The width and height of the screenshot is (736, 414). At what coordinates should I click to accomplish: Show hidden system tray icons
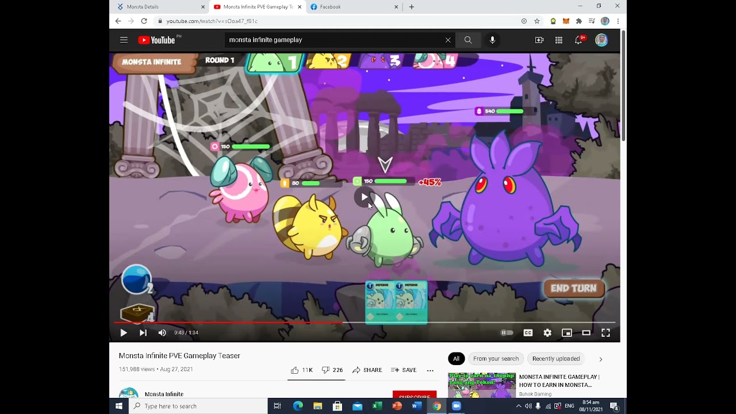pos(519,406)
